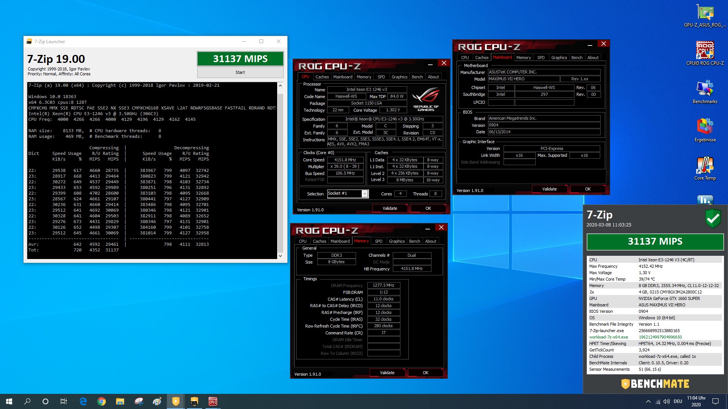
Task: Open GPU-Z ASUS ROG desktop shortcut
Action: pos(705,15)
